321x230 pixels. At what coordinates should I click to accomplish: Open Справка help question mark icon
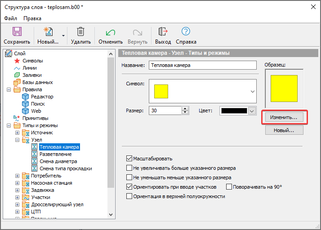[x=186, y=32]
